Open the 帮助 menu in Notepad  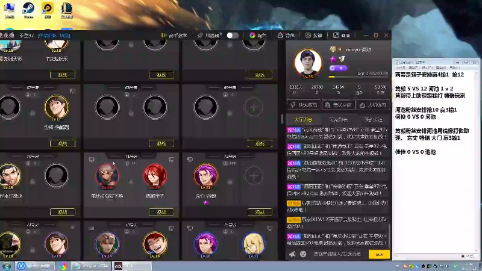coord(454,67)
